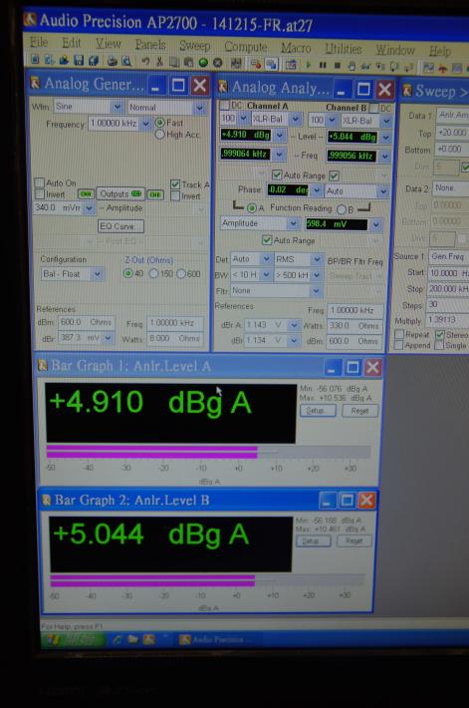Screen dimensions: 469x708
Task: Open Channel A XLR-Bal input dropdown
Action: [x=295, y=120]
